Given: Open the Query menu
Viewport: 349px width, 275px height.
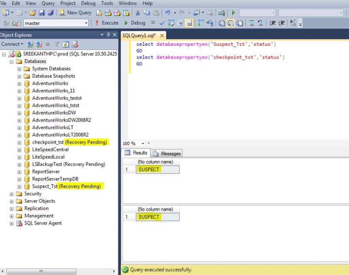Looking at the screenshot, I should [x=48, y=3].
